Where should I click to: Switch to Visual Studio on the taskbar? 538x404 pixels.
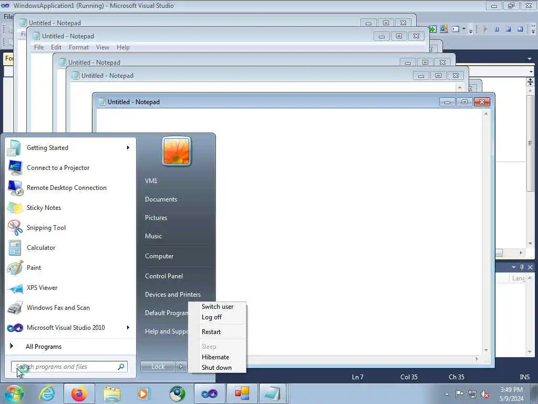209,393
